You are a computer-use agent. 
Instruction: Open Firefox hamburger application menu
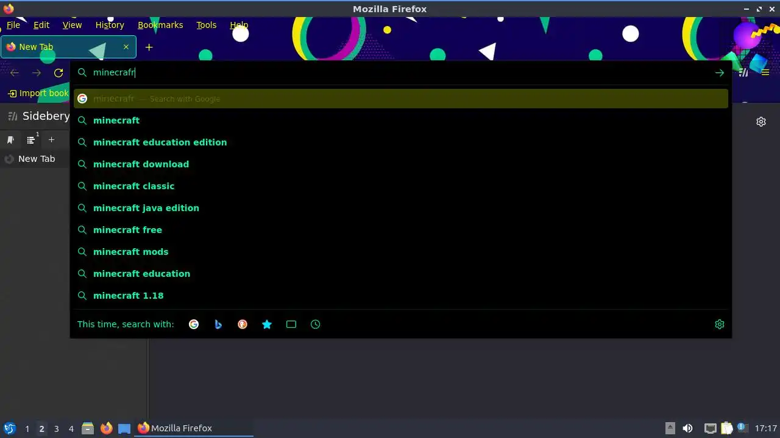coord(765,73)
